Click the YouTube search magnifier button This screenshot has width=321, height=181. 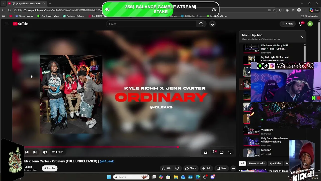coord(201,24)
